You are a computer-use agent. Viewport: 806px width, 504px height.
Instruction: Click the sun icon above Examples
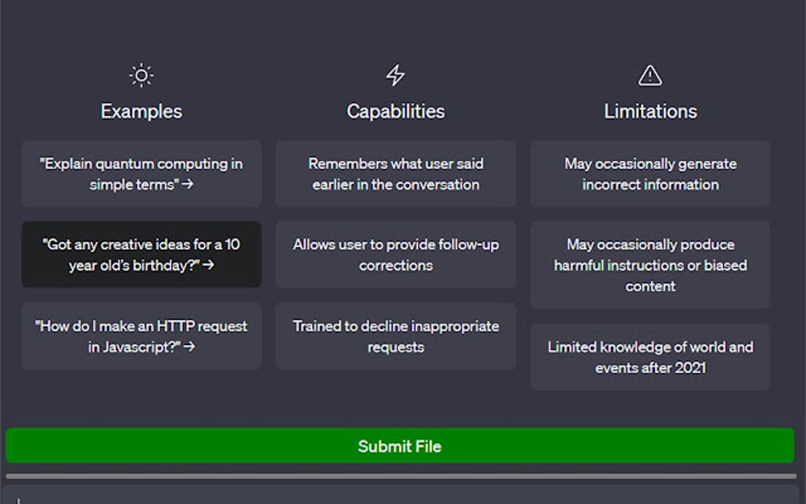point(141,76)
